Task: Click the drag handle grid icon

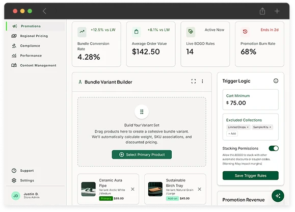Action: (142, 112)
